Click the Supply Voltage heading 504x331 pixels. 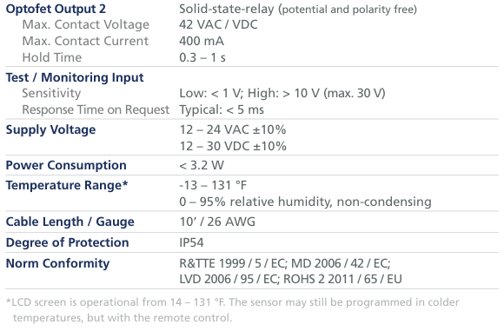tap(50, 129)
